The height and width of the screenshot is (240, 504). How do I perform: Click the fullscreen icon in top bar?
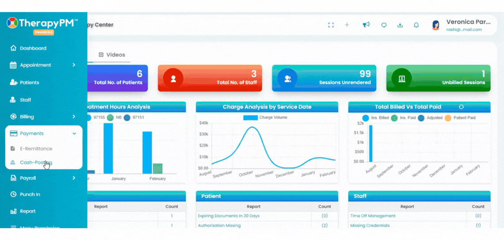coord(331,25)
